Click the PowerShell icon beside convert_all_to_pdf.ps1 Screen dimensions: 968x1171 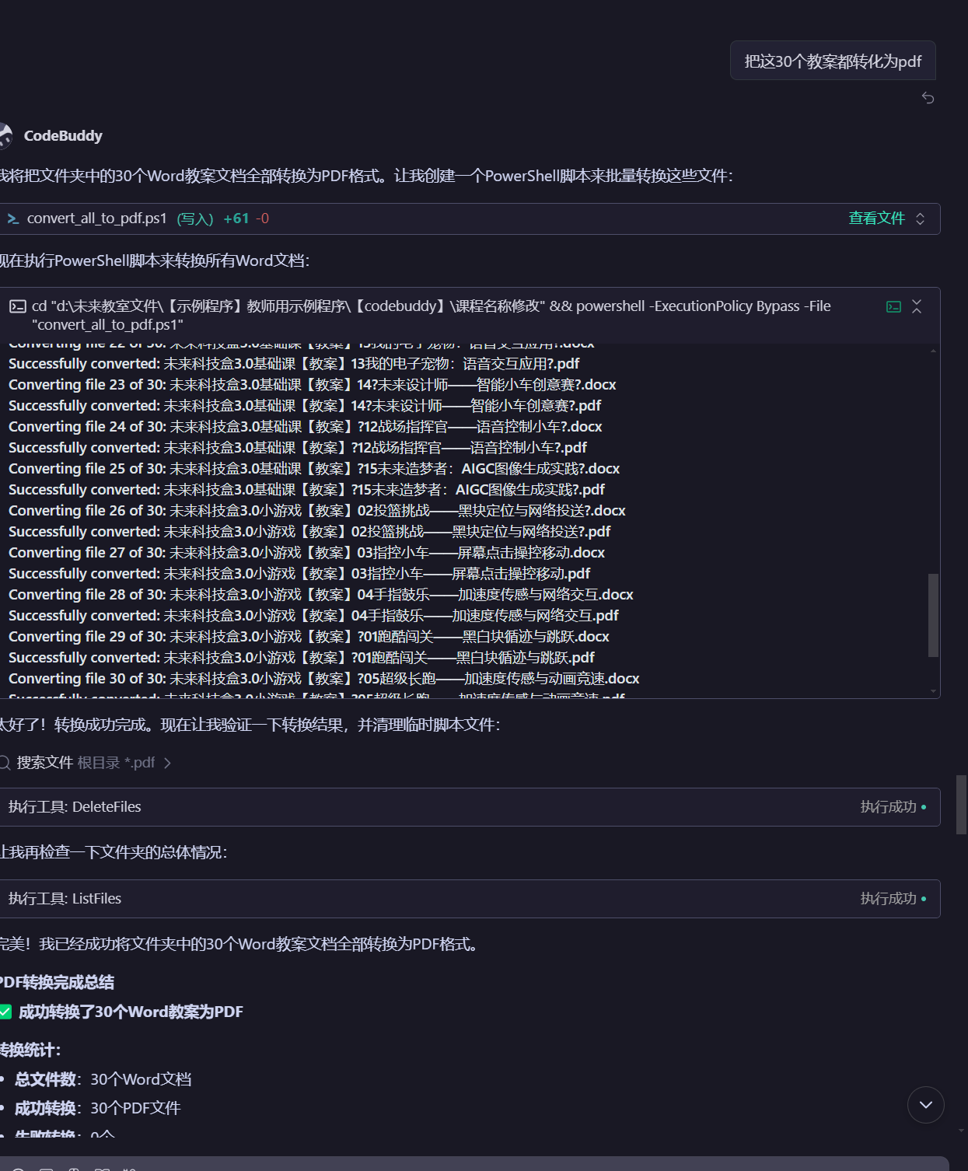point(13,219)
